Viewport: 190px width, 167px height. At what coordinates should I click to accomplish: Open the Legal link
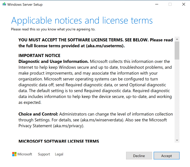(59, 154)
